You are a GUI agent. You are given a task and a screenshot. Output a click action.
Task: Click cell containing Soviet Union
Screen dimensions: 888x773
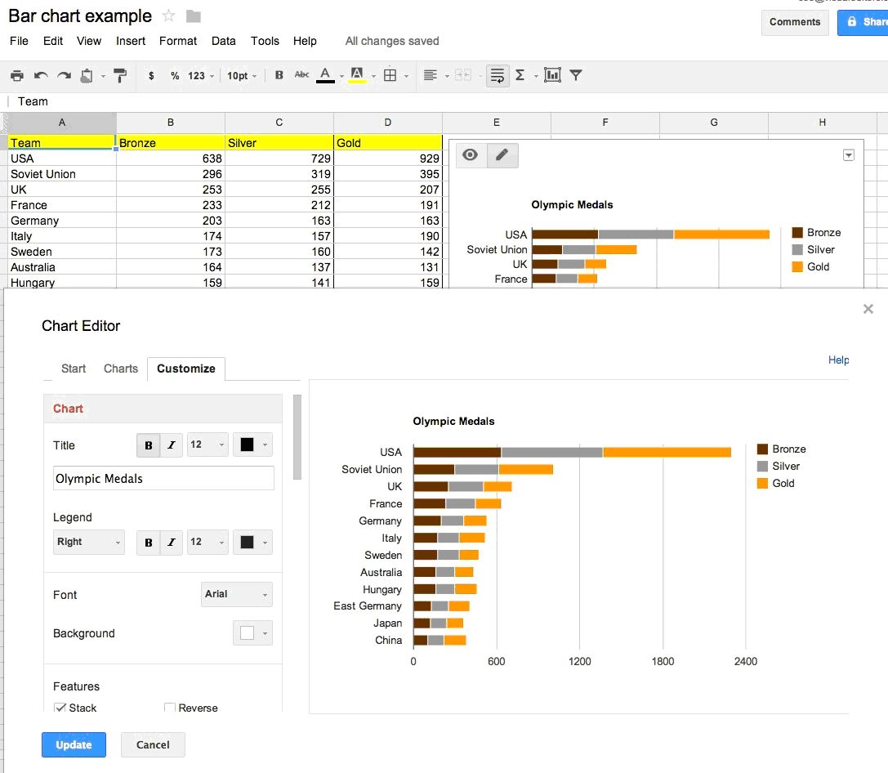[x=62, y=174]
